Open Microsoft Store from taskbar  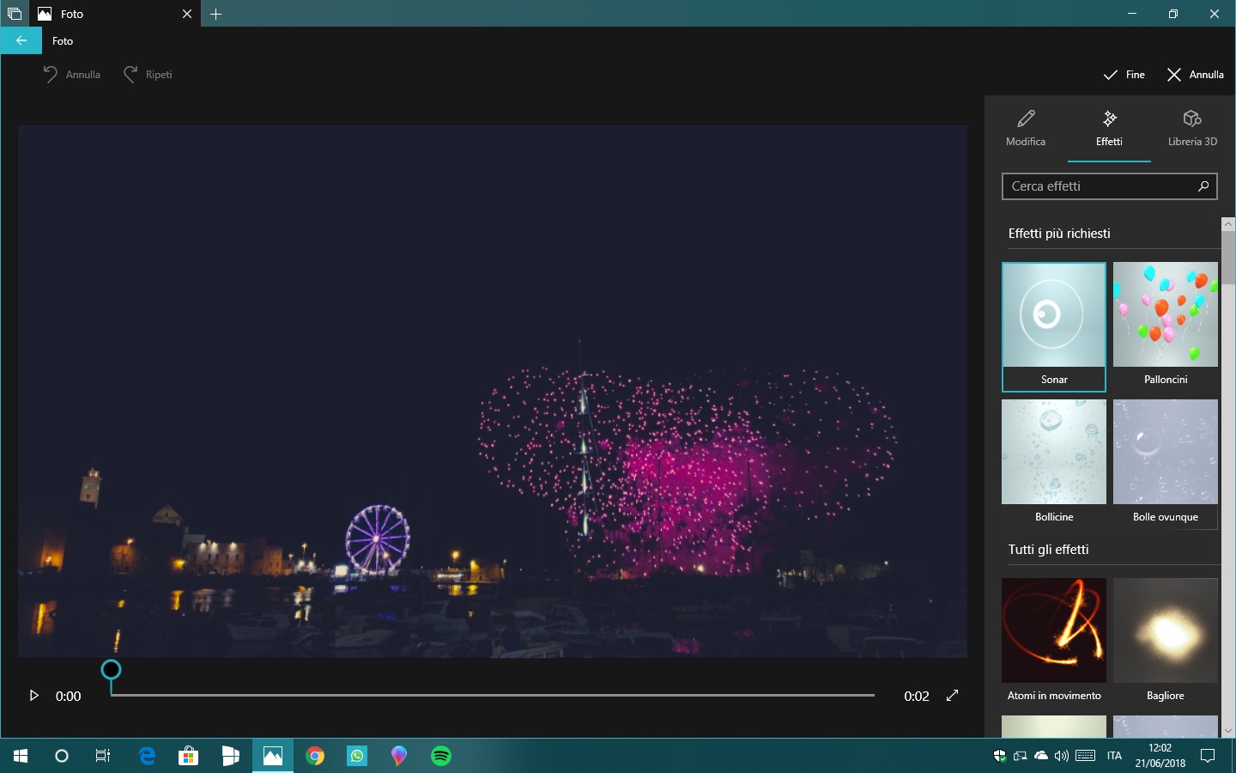189,756
